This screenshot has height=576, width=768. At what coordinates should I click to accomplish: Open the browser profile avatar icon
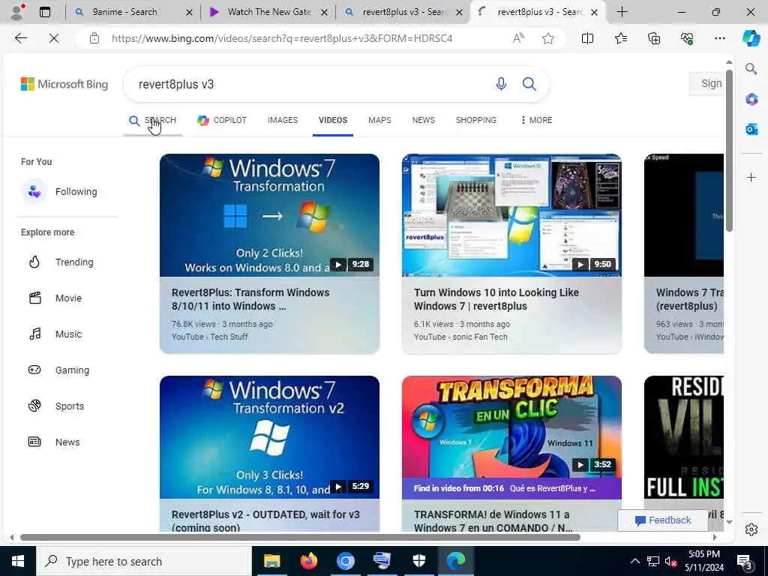17,12
